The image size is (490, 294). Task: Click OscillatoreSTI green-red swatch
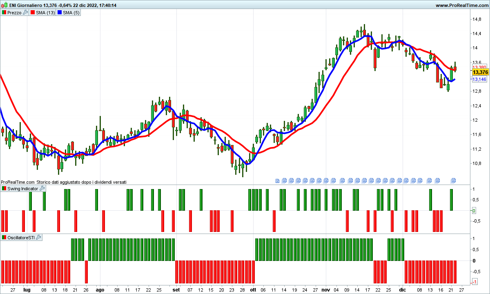pyautogui.click(x=4, y=237)
